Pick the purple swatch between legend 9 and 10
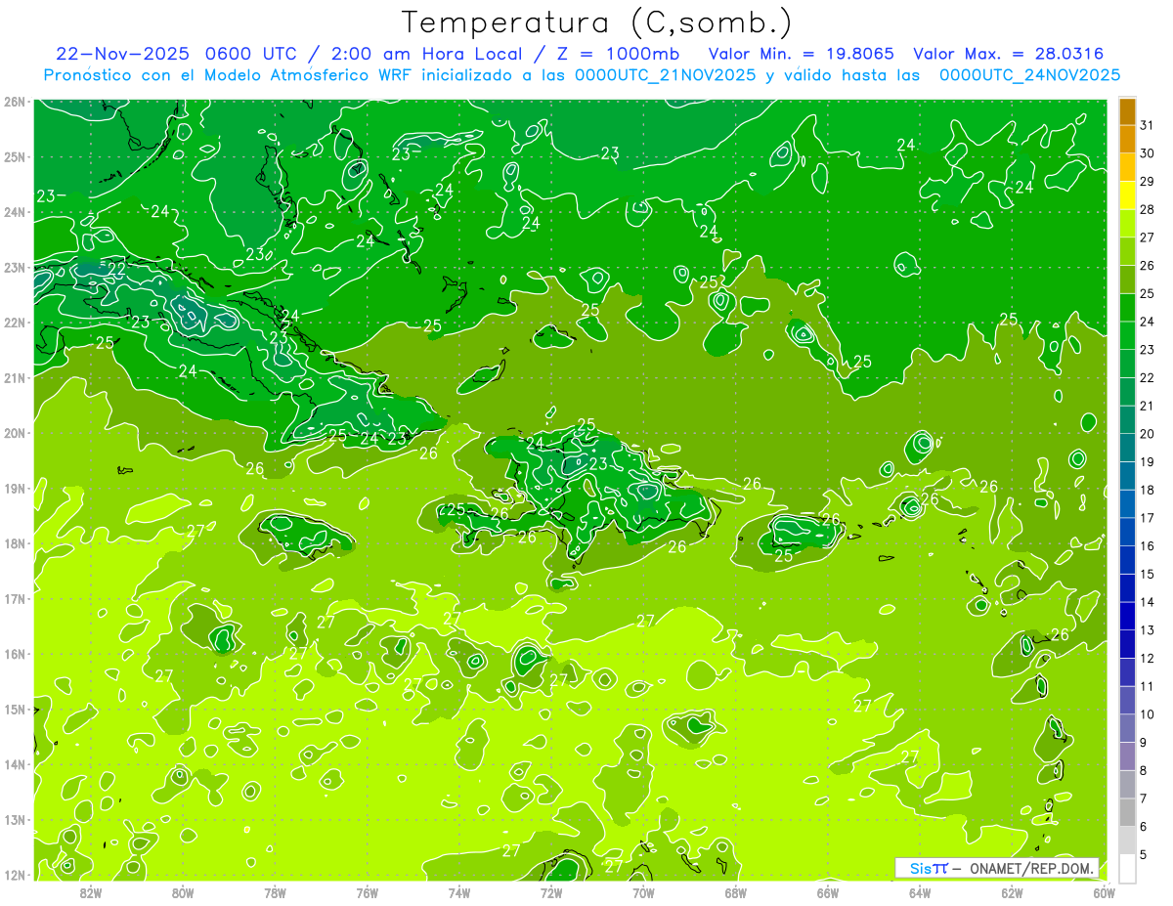The image size is (1173, 906). (1127, 728)
